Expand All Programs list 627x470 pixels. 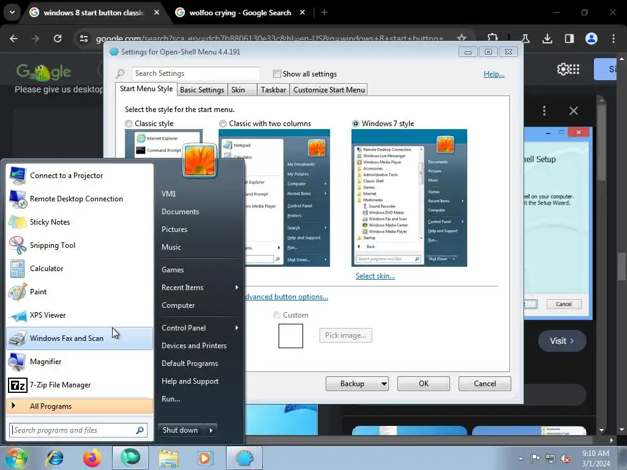click(x=80, y=406)
